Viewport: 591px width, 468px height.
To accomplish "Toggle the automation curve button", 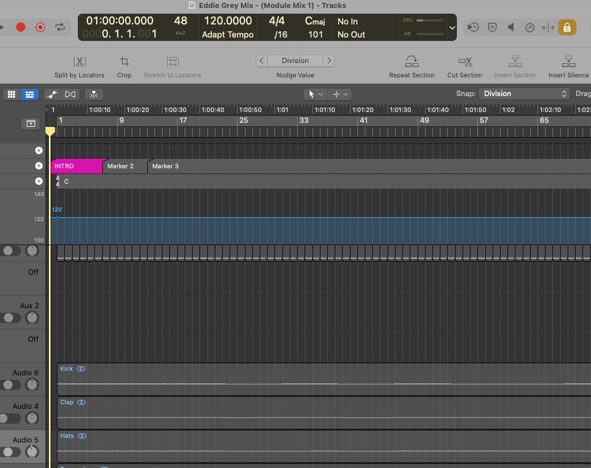I will click(x=52, y=94).
